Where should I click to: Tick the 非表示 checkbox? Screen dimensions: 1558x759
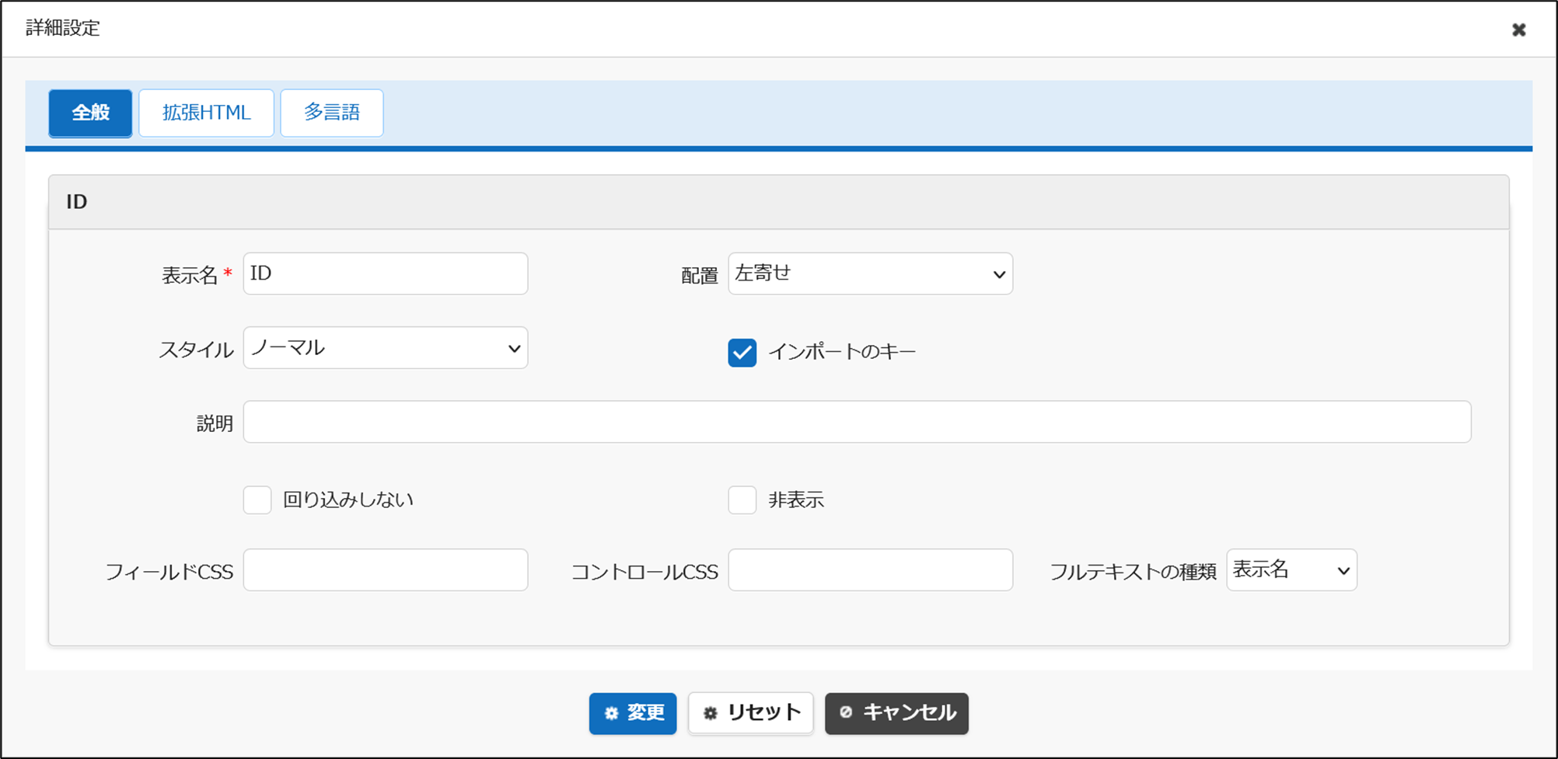pos(742,500)
